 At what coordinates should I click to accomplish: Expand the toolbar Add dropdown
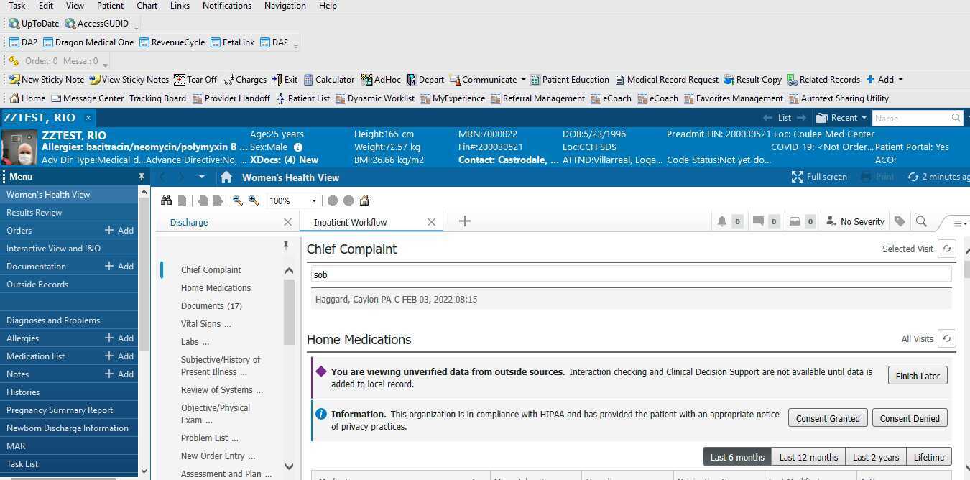900,80
